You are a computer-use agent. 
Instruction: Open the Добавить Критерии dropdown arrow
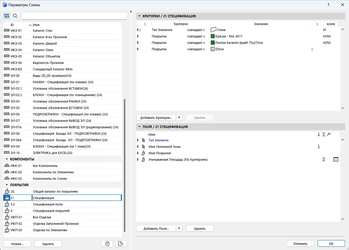click(179, 117)
